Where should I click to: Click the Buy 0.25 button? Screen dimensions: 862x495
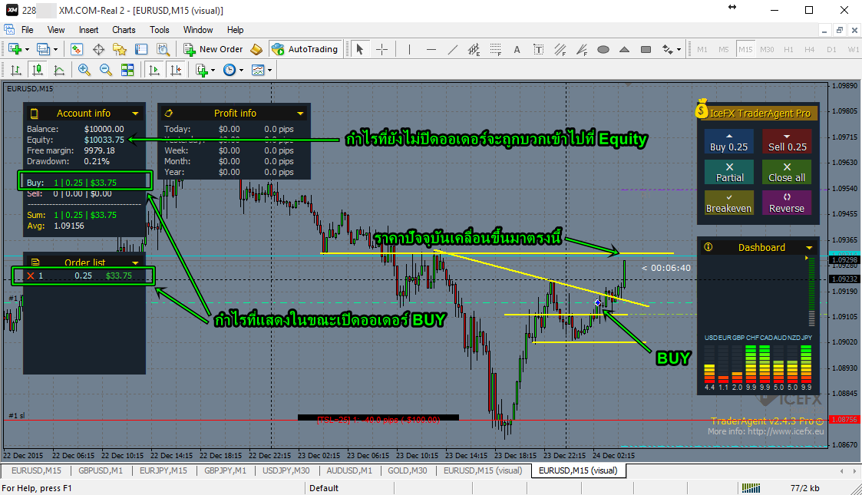[729, 142]
